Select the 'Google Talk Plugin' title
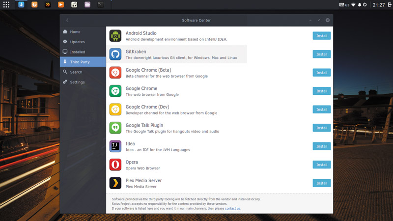The width and height of the screenshot is (393, 221). [144, 125]
